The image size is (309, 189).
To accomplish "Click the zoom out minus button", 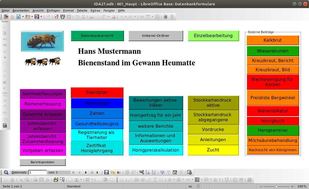I will pos(261,186).
